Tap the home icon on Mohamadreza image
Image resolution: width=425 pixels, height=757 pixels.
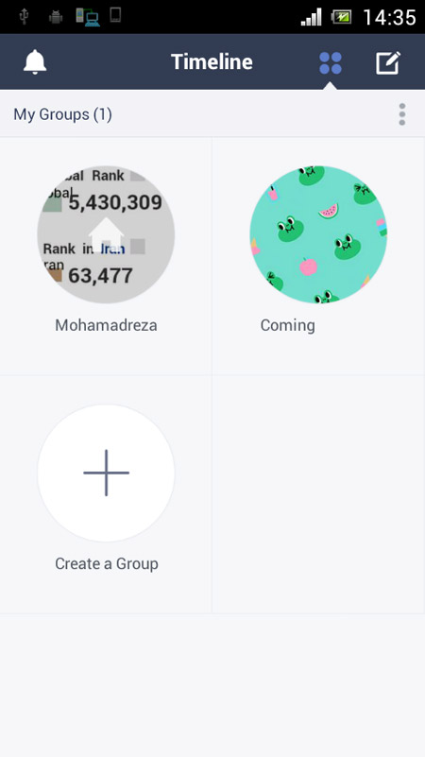pos(106,234)
